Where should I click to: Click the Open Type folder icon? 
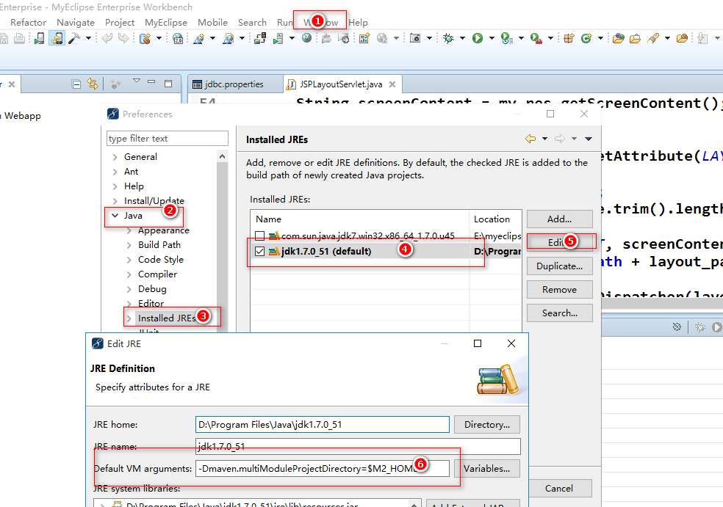[x=619, y=38]
